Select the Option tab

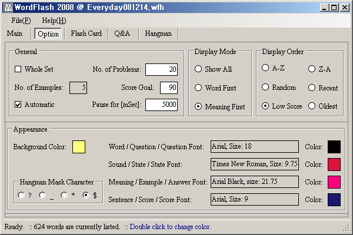pyautogui.click(x=48, y=34)
